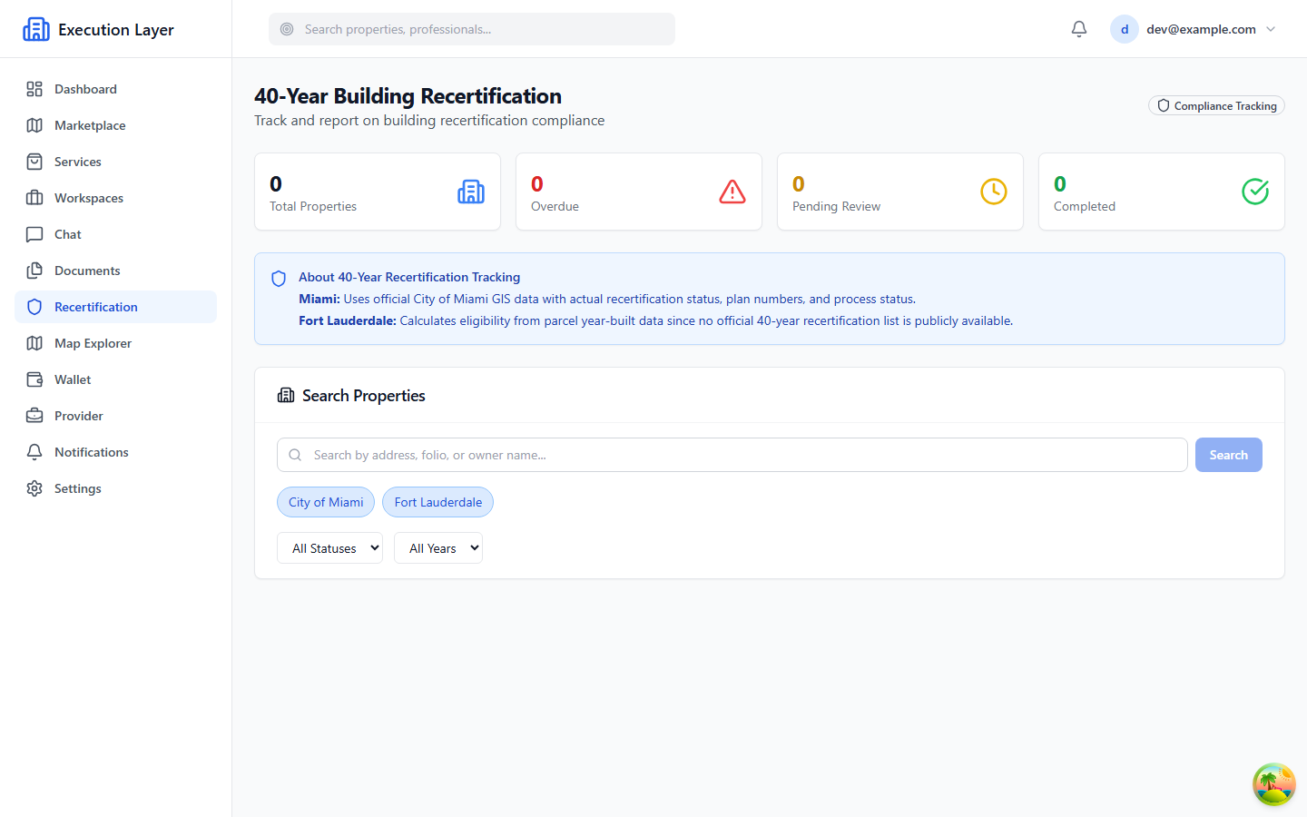Click the Execution Layer brand name
Viewport: 1307px width, 817px height.
(x=116, y=30)
